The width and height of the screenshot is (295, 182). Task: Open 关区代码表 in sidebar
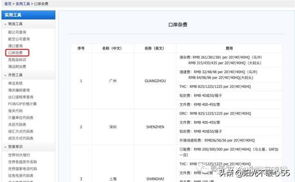pos(17,125)
